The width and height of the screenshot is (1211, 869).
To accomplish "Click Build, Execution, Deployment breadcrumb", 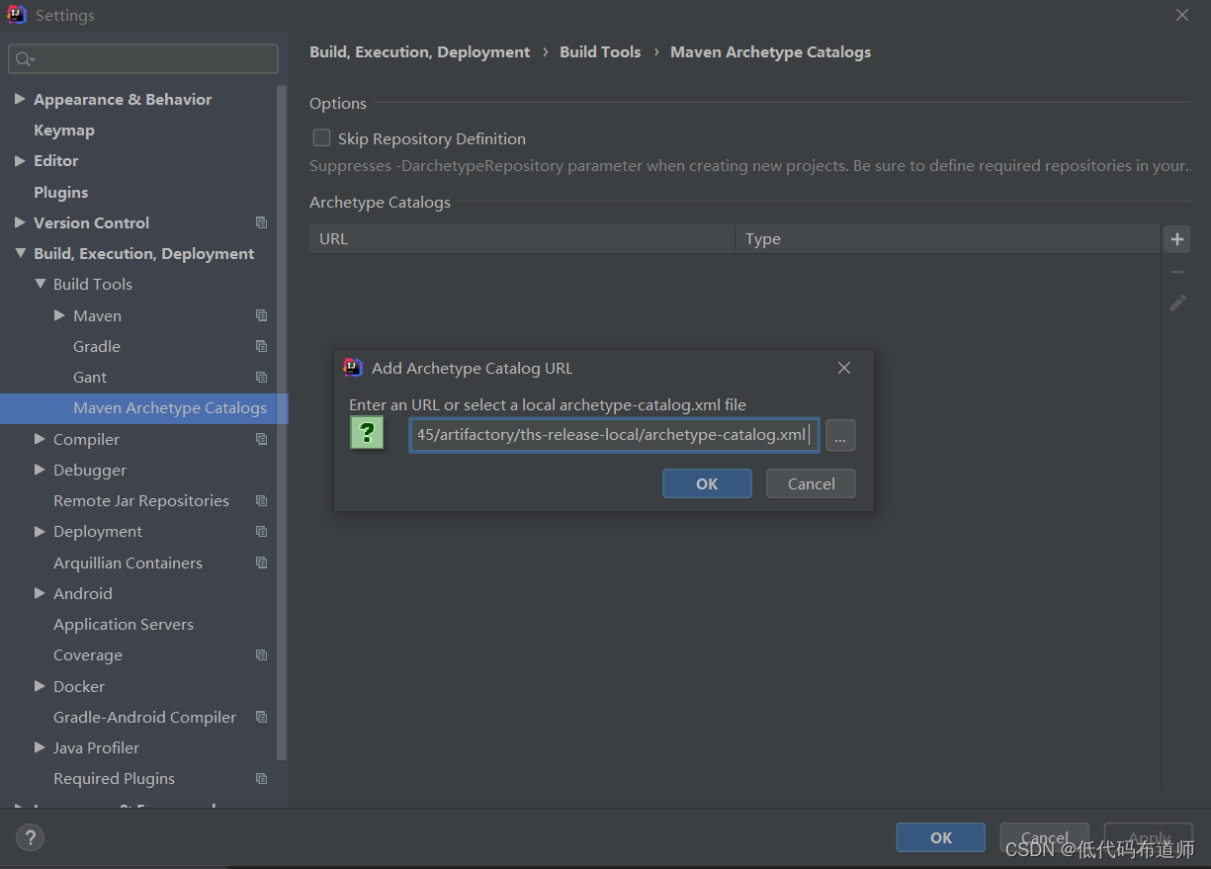I will [x=420, y=51].
